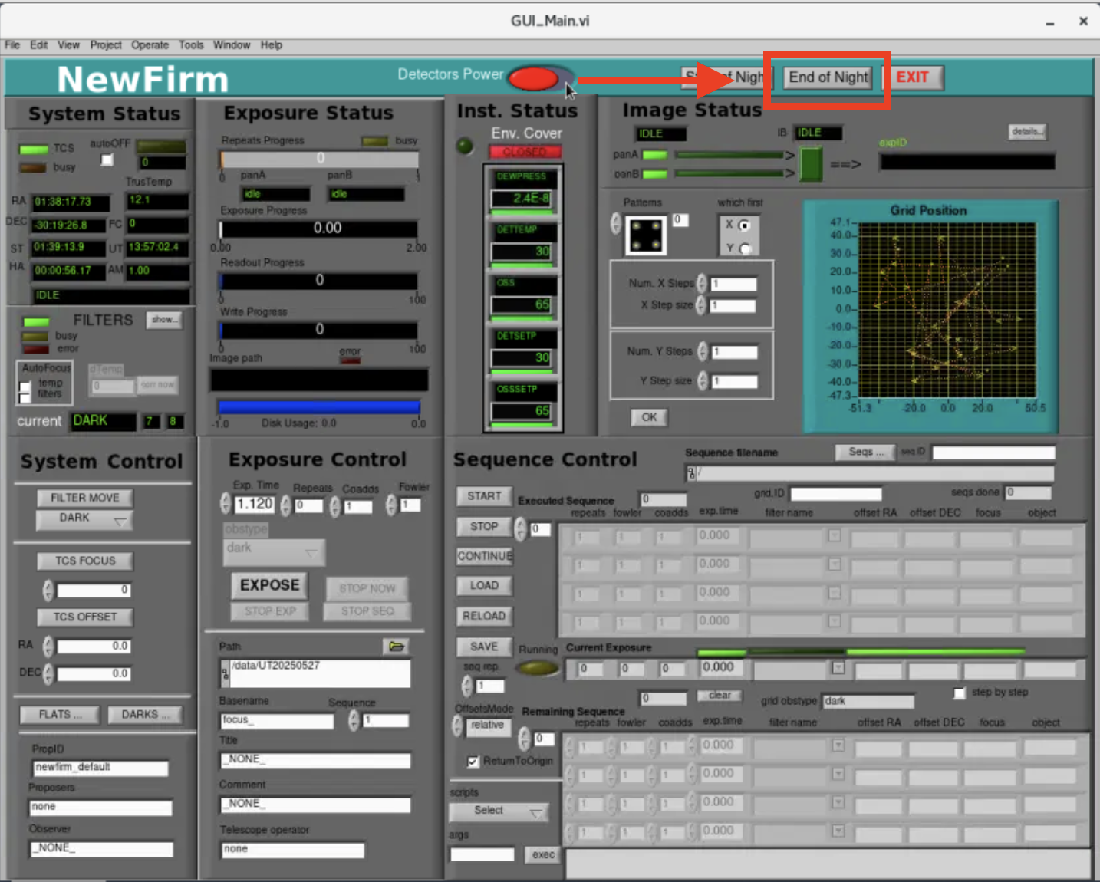Open the OffsetsMode relative selector
The image size is (1100, 882).
coord(487,726)
